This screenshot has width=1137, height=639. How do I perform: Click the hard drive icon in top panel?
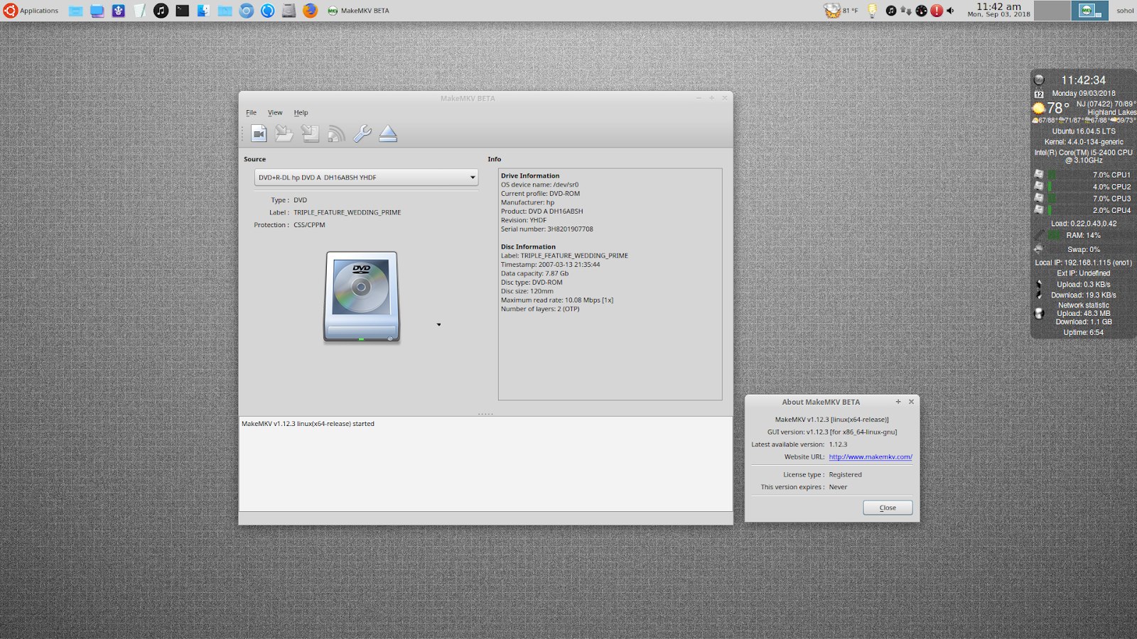point(289,11)
